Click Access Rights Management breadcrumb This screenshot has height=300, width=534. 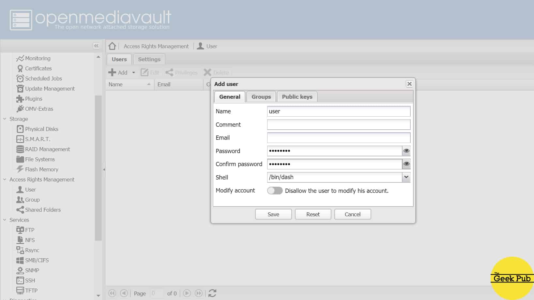pos(156,46)
